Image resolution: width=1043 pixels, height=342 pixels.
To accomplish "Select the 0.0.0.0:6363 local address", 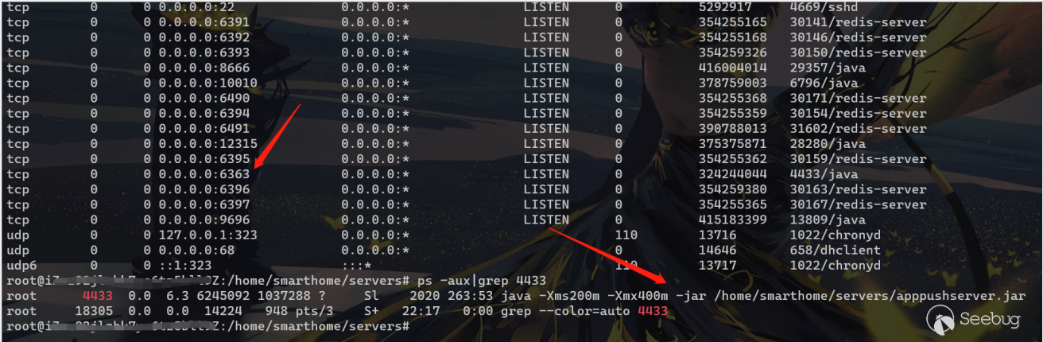I will coord(204,174).
